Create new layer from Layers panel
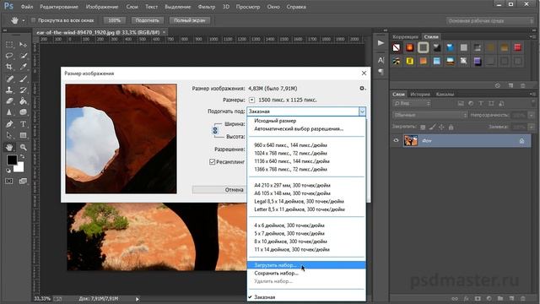The width and height of the screenshot is (540, 304). pyautogui.click(x=511, y=298)
